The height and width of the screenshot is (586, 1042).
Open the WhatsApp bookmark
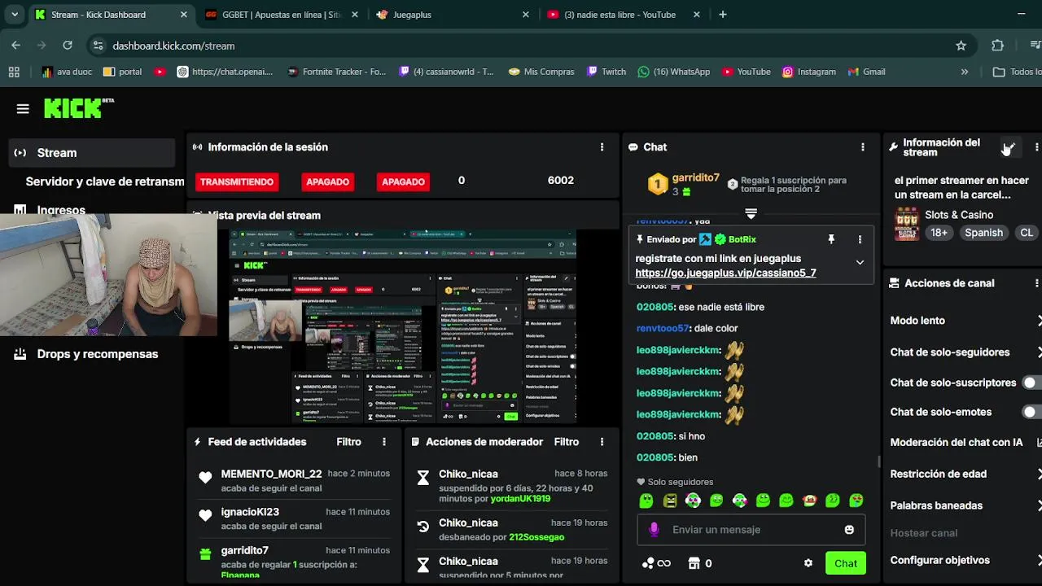674,72
